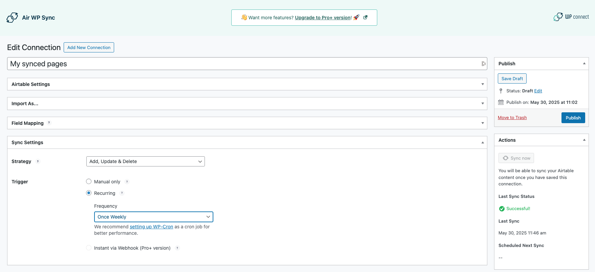Open the Upgrade to Pro+ version link

(323, 18)
